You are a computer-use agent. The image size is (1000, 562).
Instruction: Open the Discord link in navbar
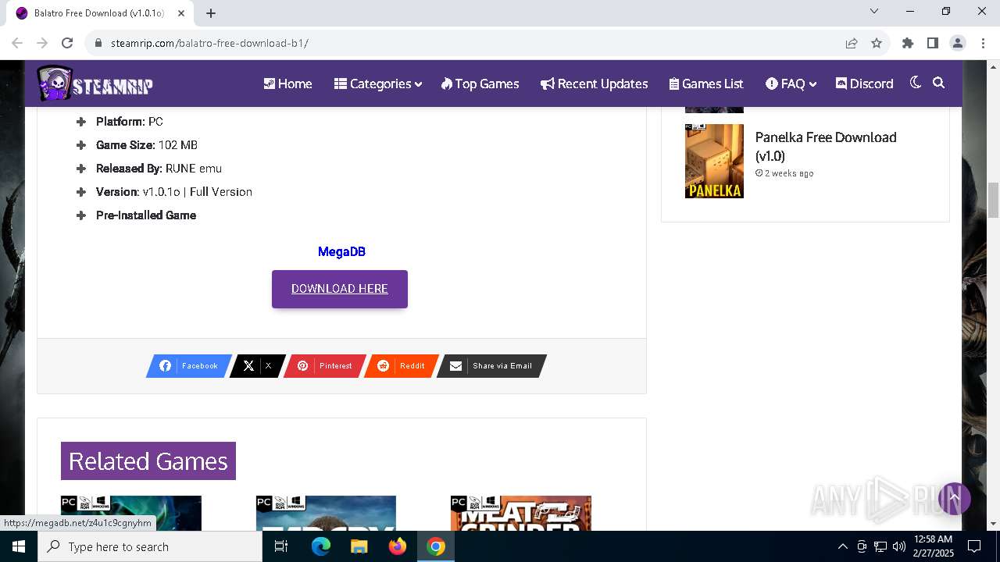pyautogui.click(x=864, y=84)
